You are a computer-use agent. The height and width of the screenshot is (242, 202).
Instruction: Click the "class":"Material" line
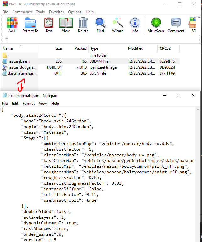tap(45, 132)
